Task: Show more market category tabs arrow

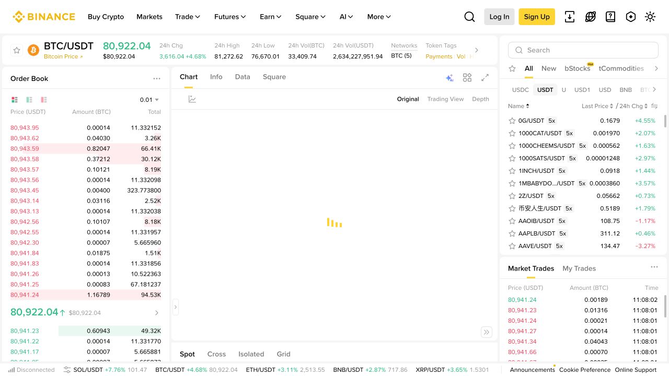Action: 656,68
